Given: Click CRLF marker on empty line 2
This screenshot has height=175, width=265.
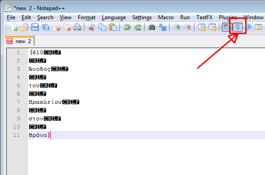Looking at the screenshot, I should (37, 61).
